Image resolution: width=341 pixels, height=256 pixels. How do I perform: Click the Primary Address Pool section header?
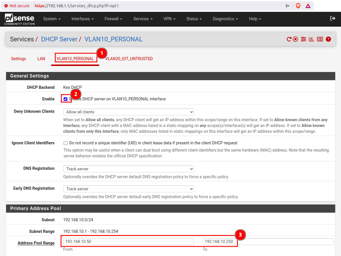tap(171, 208)
